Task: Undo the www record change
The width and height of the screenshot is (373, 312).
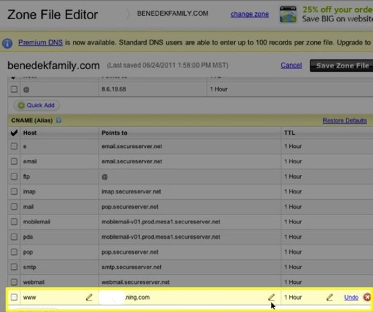Action: 351,297
